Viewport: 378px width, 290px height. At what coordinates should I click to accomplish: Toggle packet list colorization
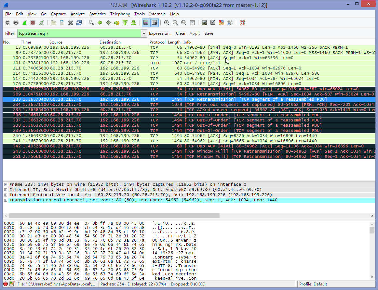click(146, 23)
